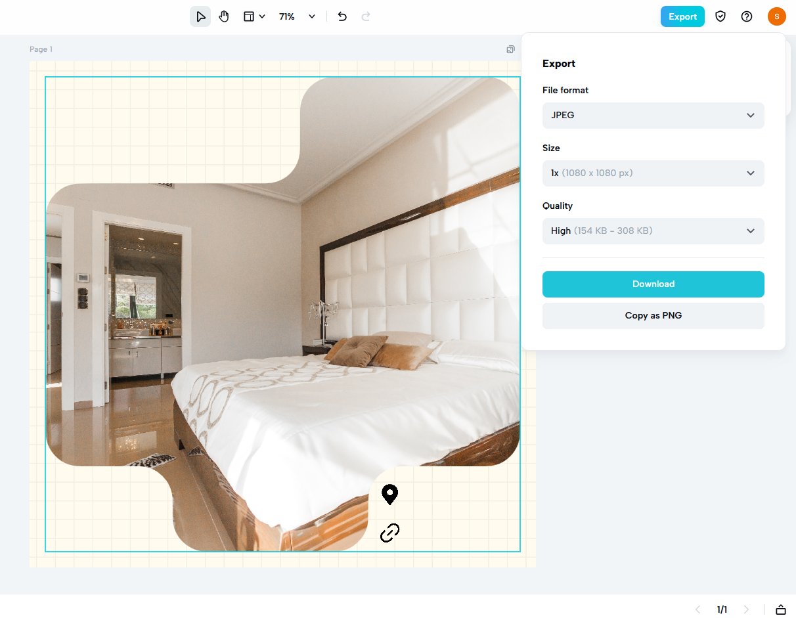The image size is (796, 618).
Task: Select the pointer arrow tool
Action: pyautogui.click(x=200, y=16)
